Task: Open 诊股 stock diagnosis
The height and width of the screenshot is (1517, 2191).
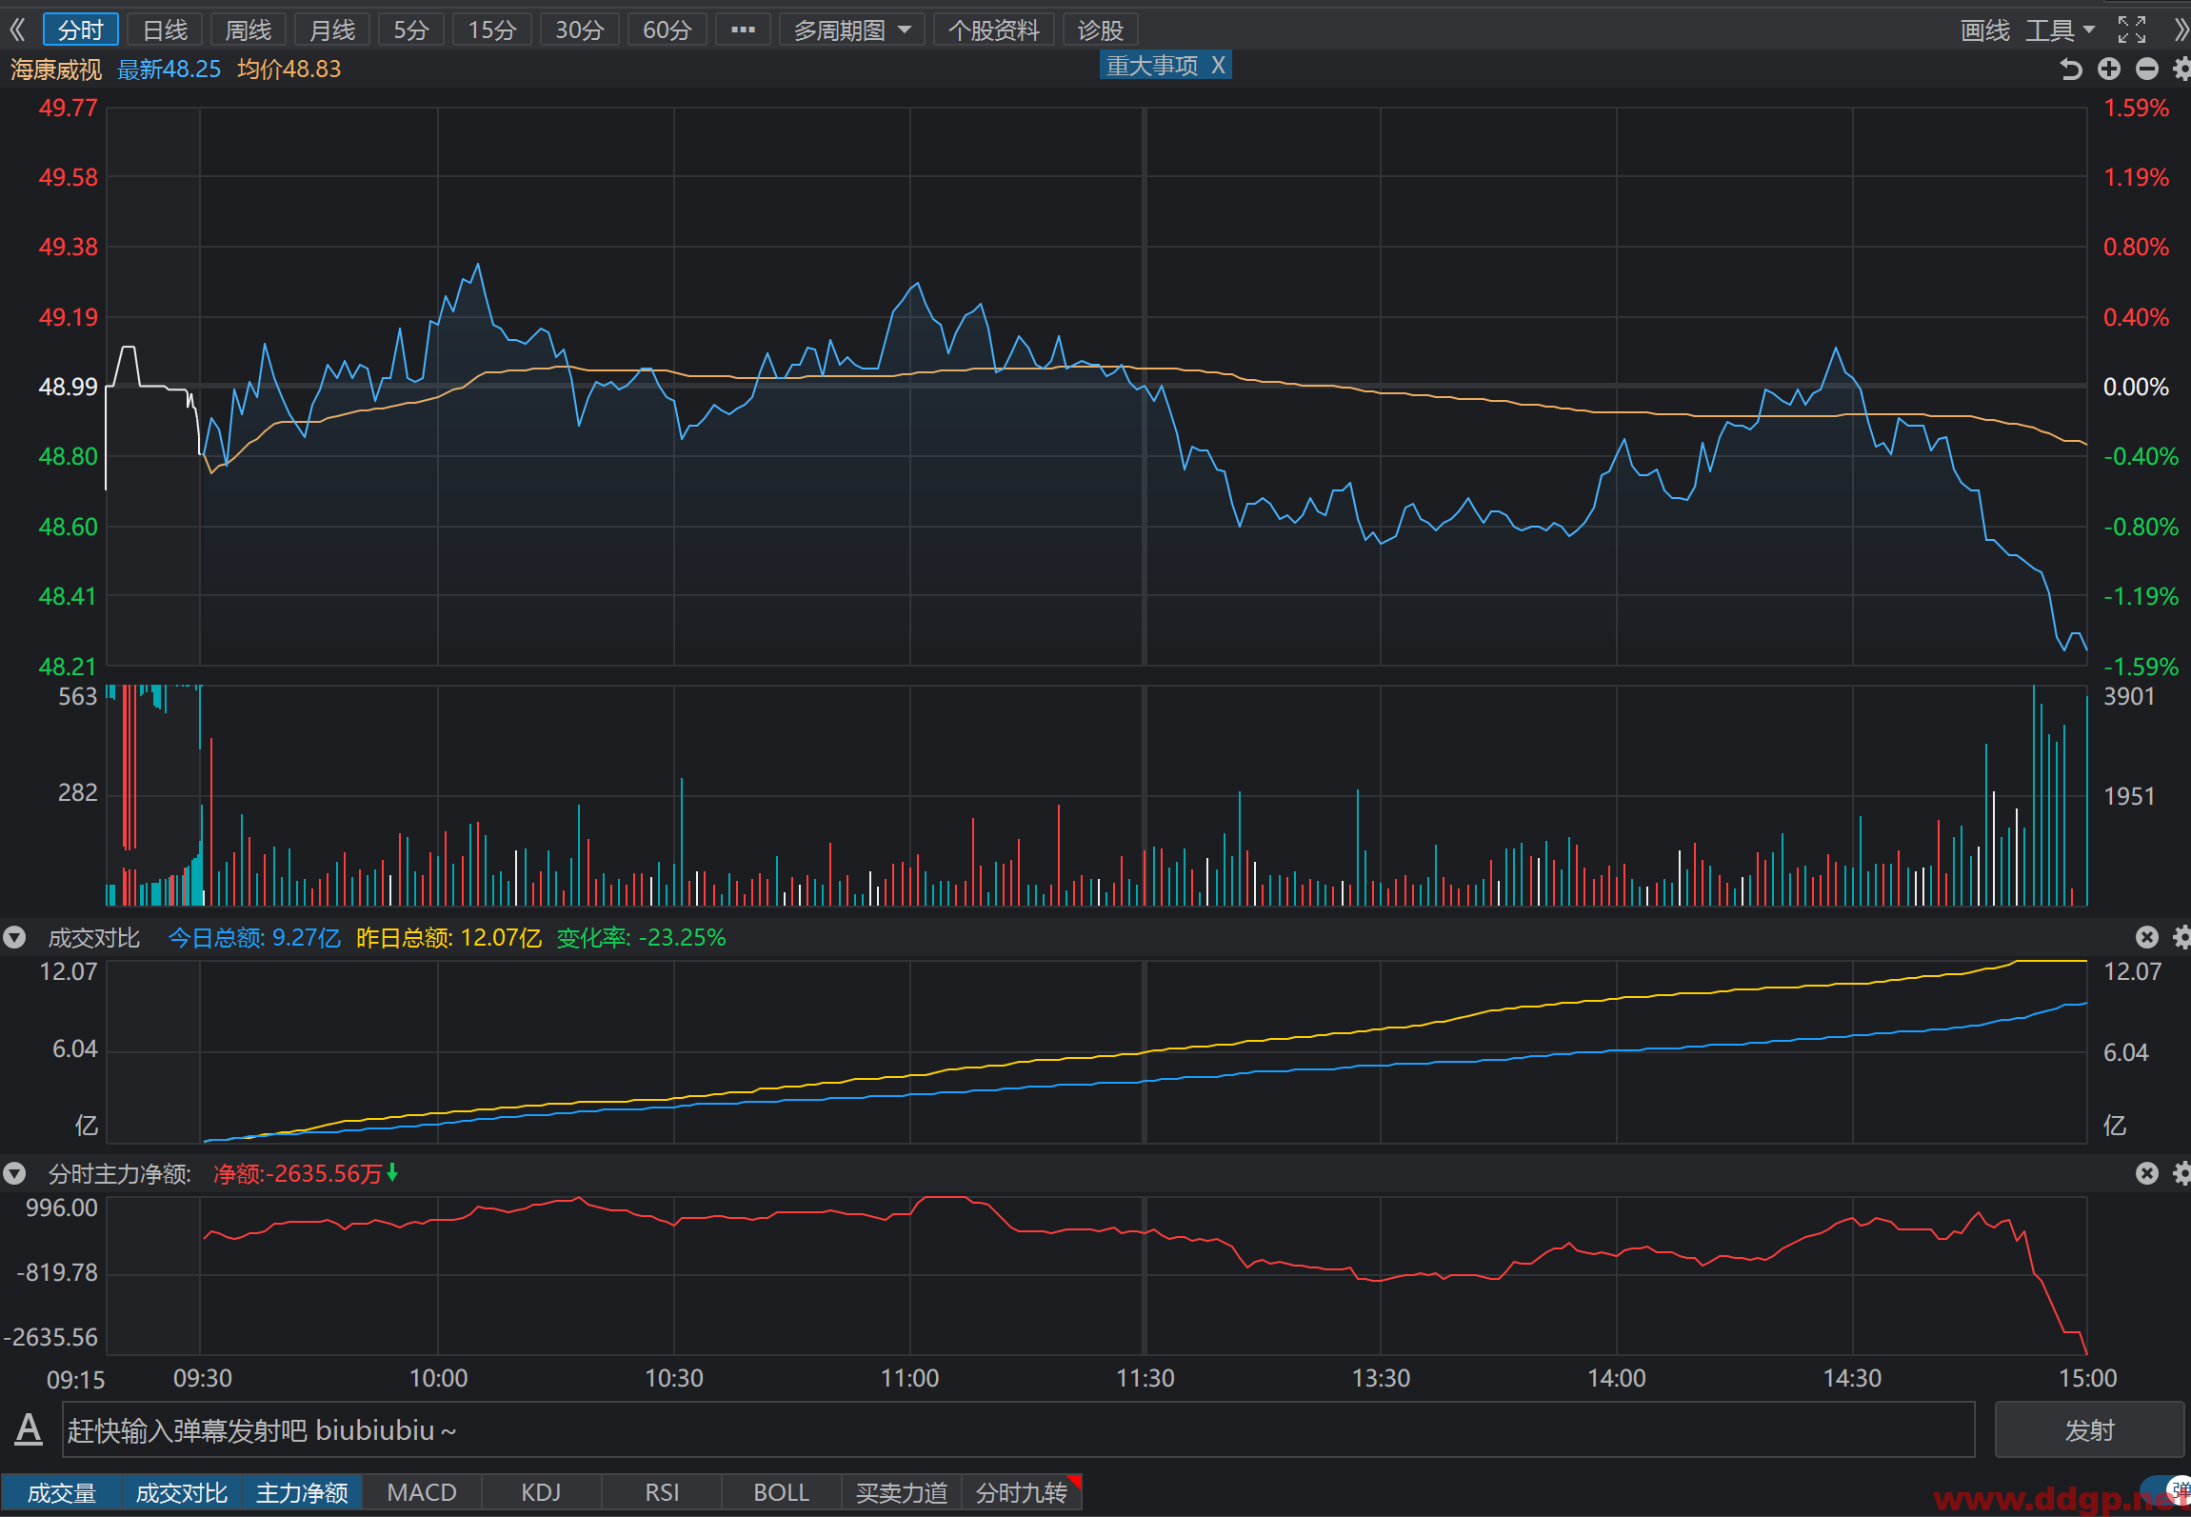Action: pyautogui.click(x=1100, y=30)
